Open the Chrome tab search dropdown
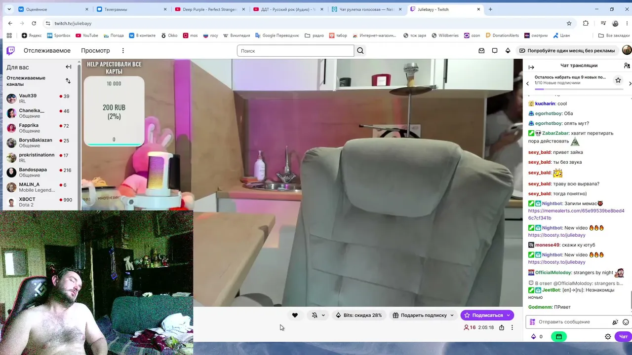 tap(9, 9)
